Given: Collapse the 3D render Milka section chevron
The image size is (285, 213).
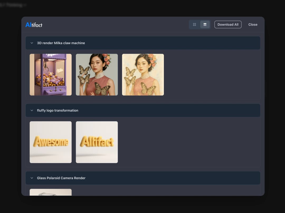Looking at the screenshot, I should point(32,43).
